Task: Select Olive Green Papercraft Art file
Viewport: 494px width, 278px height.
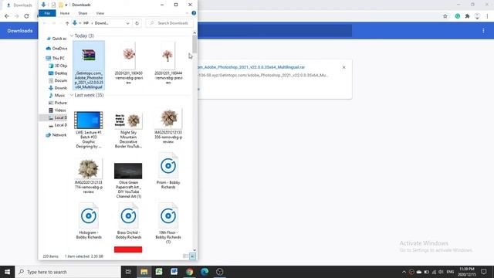Action: click(128, 180)
